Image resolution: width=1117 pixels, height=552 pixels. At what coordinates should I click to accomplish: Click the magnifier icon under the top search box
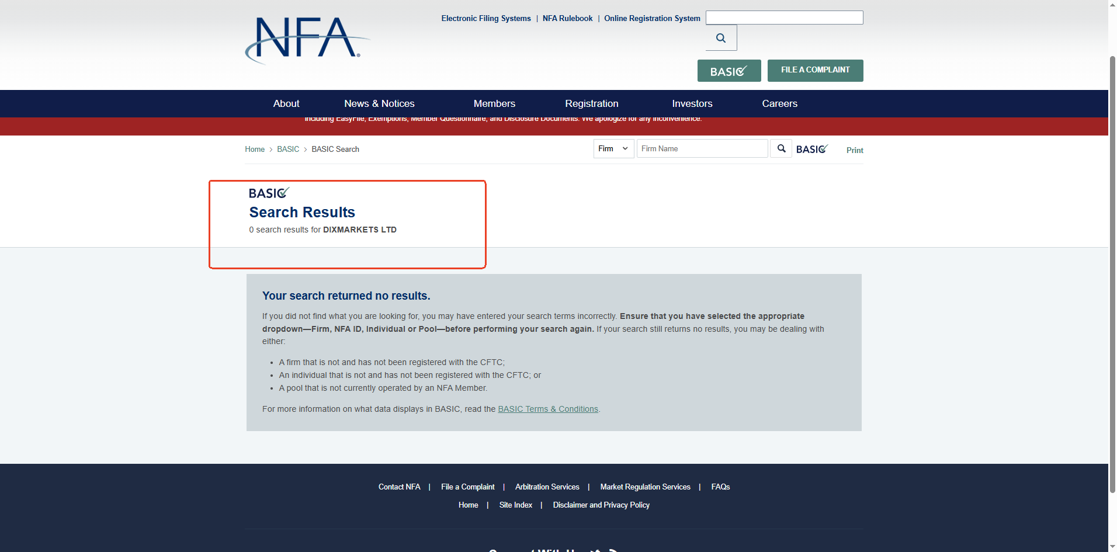[x=721, y=38]
